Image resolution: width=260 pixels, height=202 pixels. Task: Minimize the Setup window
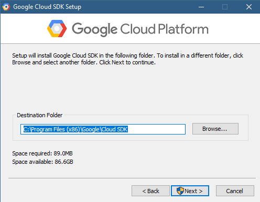coord(201,7)
